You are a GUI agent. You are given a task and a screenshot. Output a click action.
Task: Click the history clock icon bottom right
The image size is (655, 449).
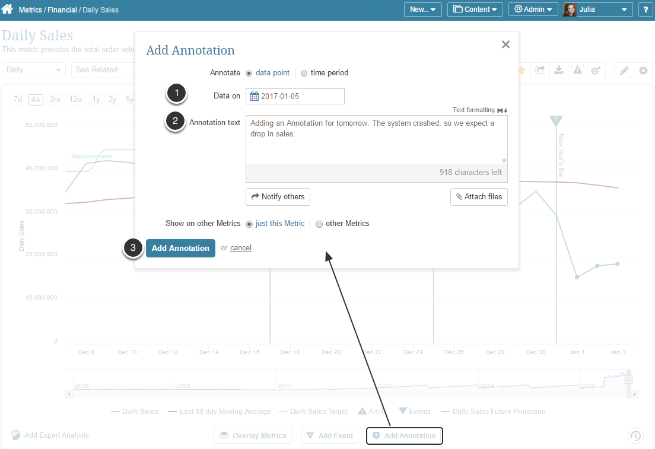tap(635, 435)
